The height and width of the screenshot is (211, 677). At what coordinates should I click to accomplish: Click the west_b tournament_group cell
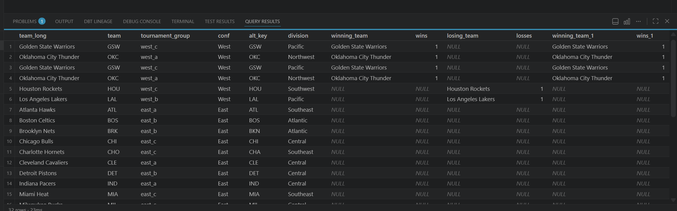click(149, 99)
